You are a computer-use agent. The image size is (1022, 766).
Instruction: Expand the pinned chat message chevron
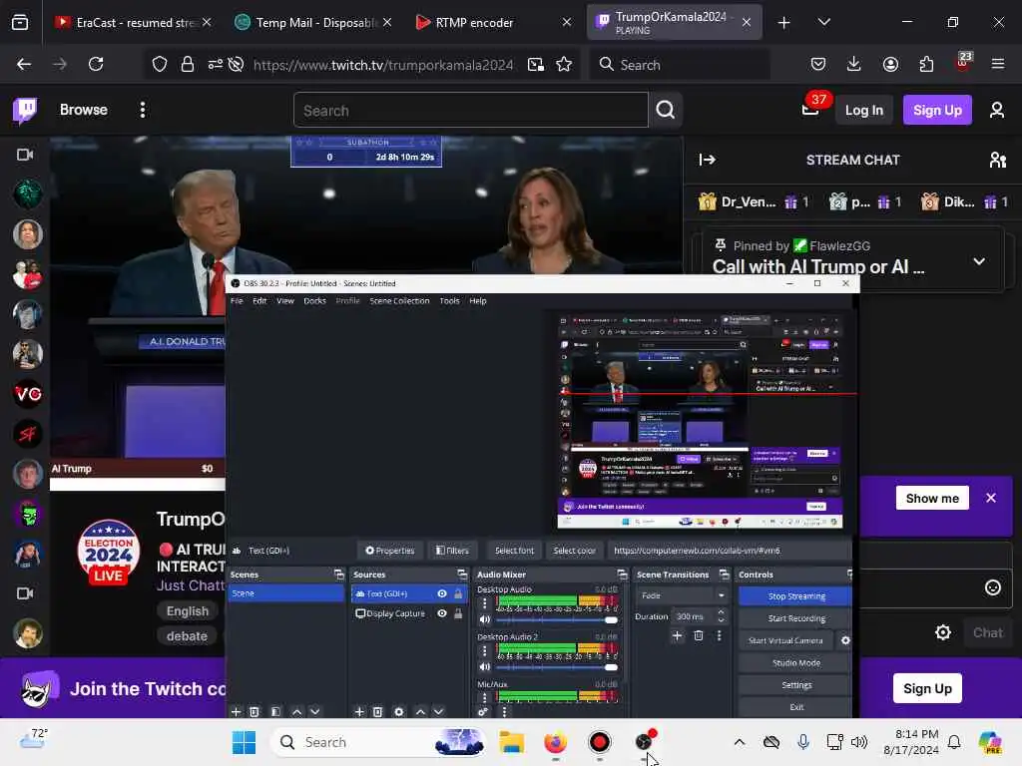click(978, 262)
